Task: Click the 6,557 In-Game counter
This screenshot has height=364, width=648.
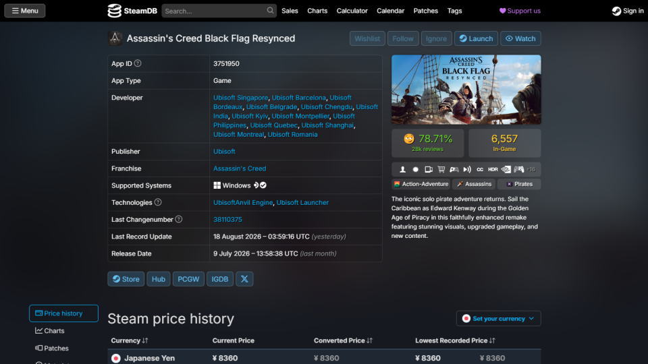Action: tap(504, 143)
